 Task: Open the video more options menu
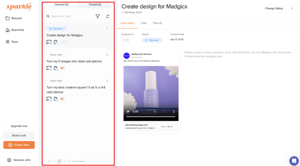click(x=174, y=112)
